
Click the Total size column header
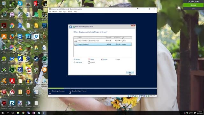106,38
